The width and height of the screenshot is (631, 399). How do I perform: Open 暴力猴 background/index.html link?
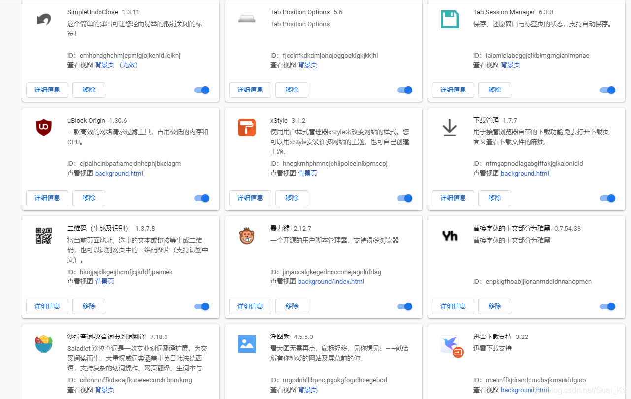click(x=331, y=281)
